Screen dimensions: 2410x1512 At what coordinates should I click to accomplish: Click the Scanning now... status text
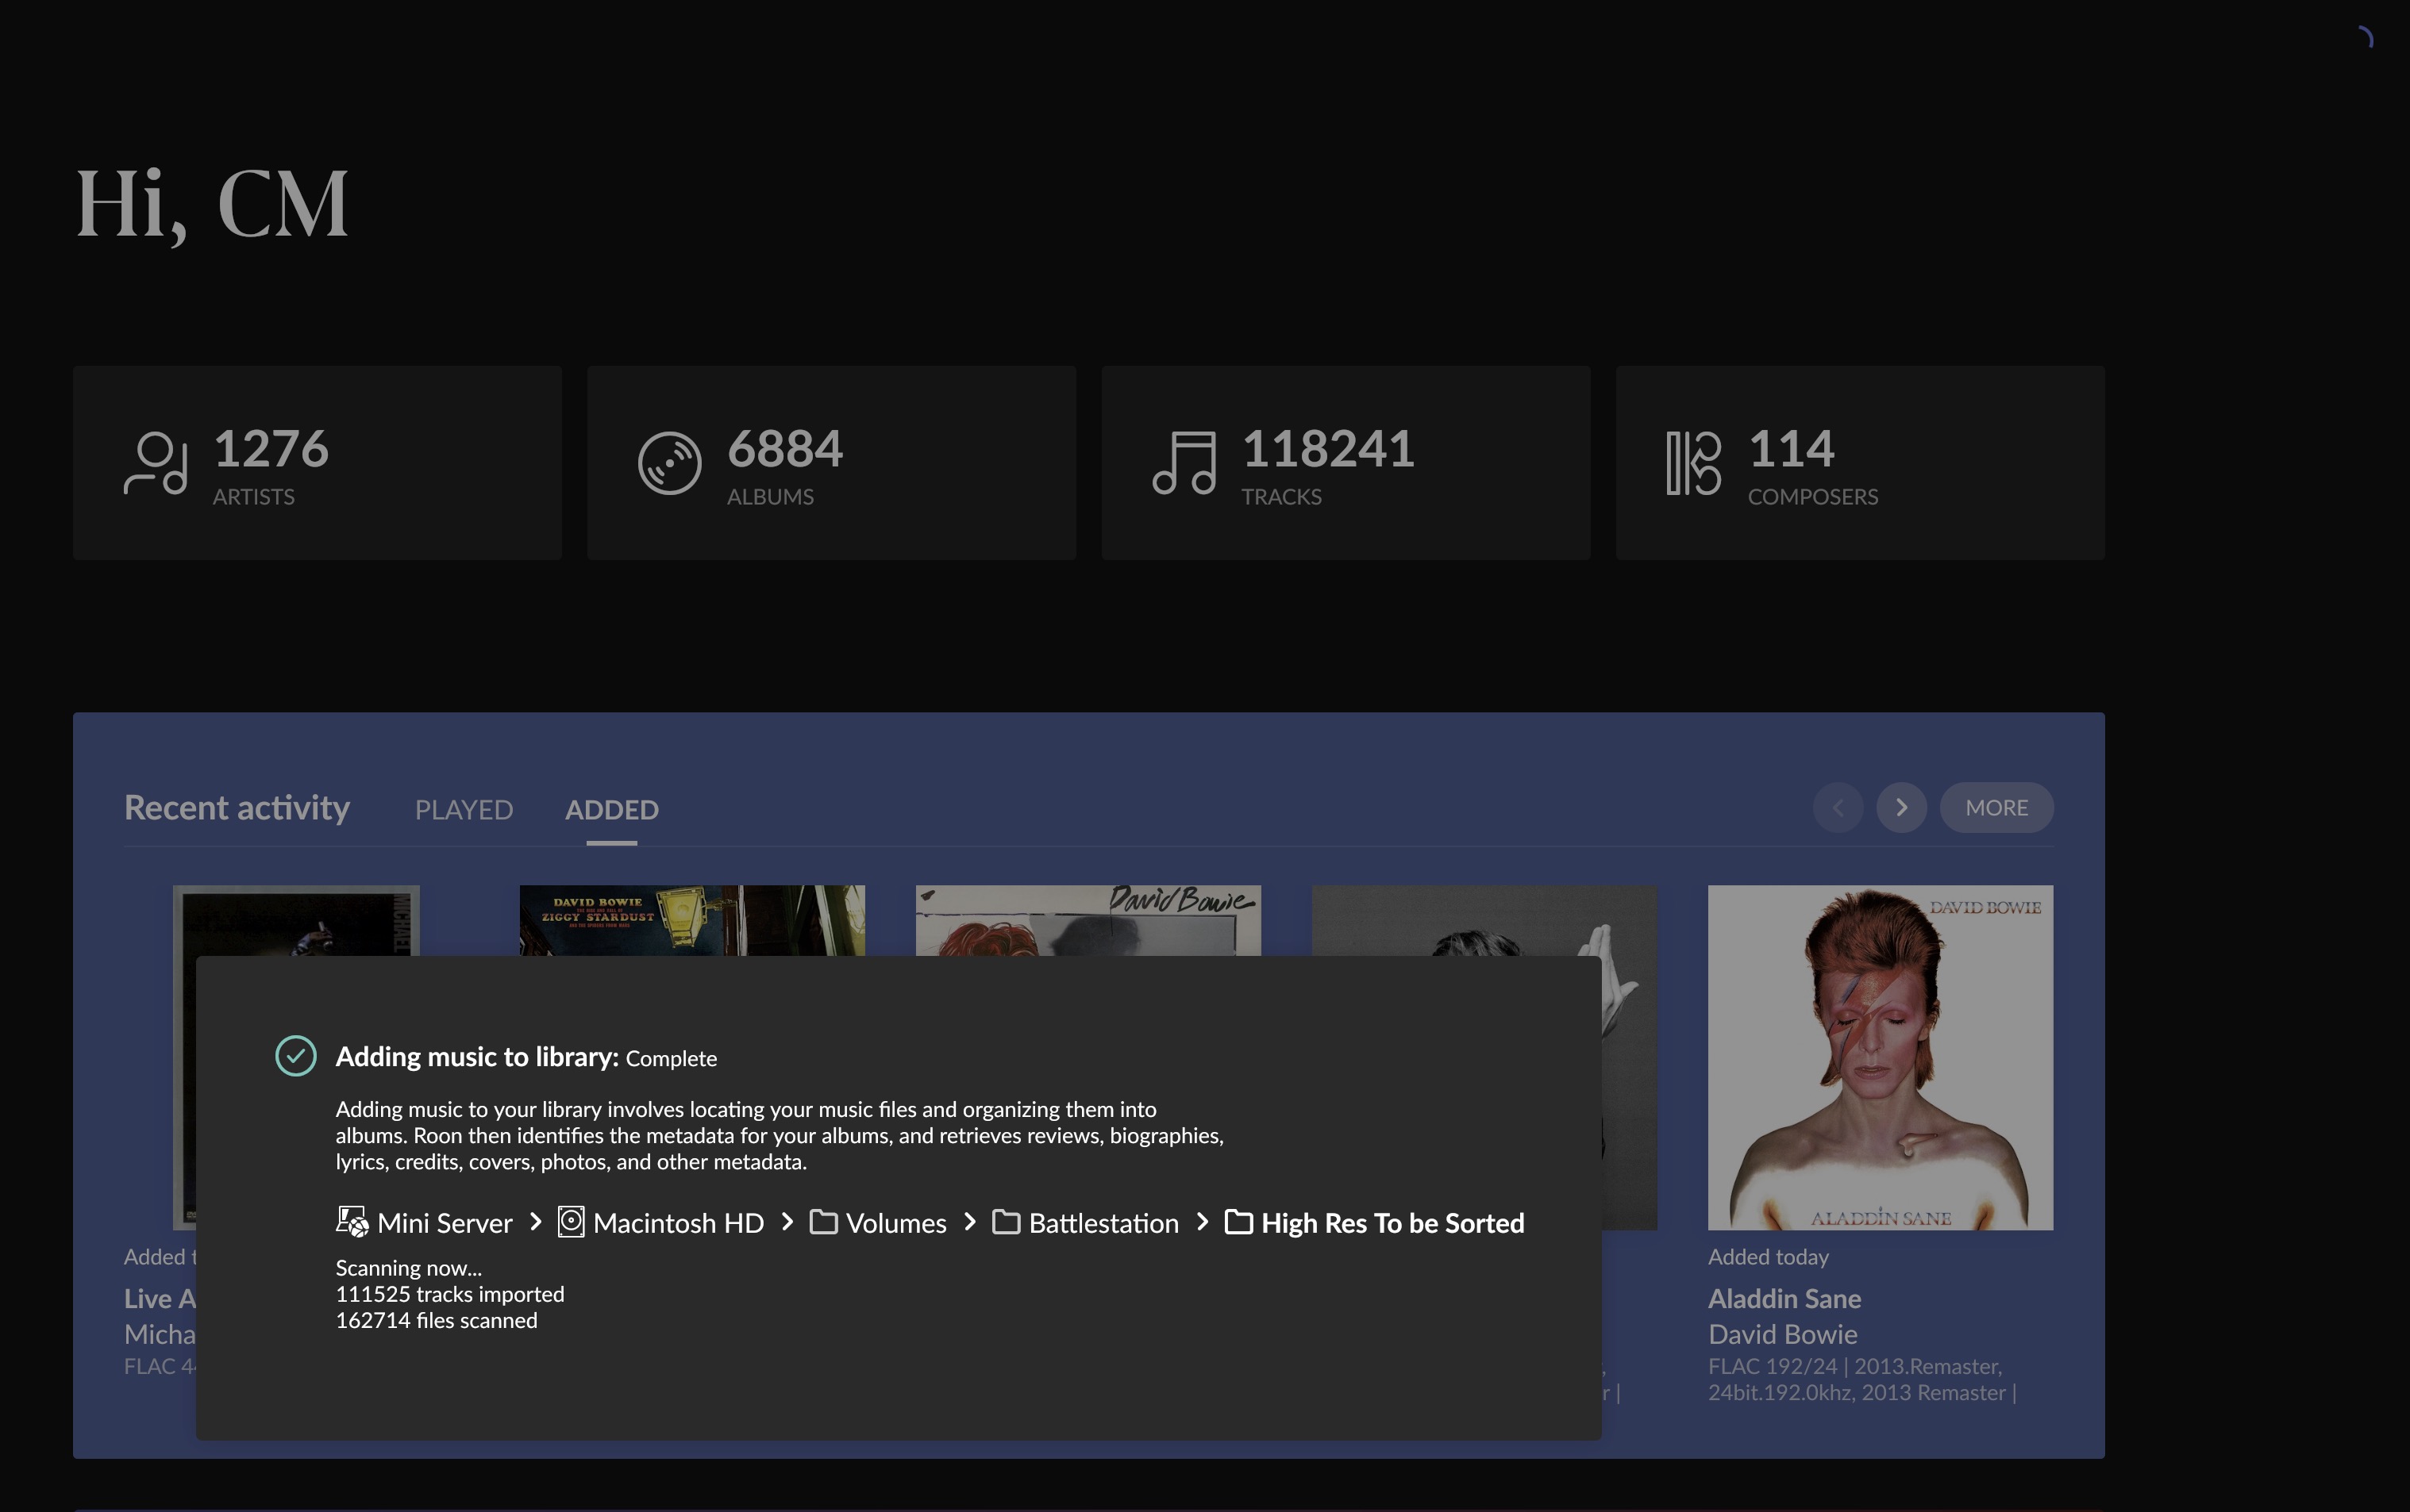click(x=409, y=1268)
